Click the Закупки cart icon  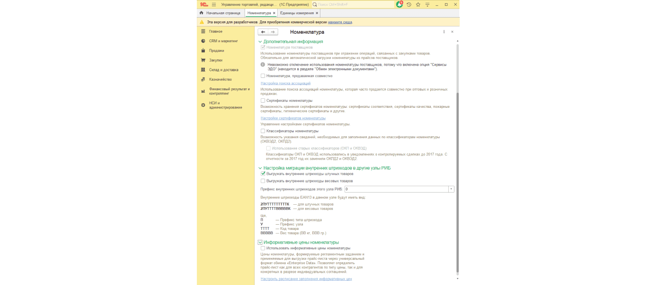203,60
